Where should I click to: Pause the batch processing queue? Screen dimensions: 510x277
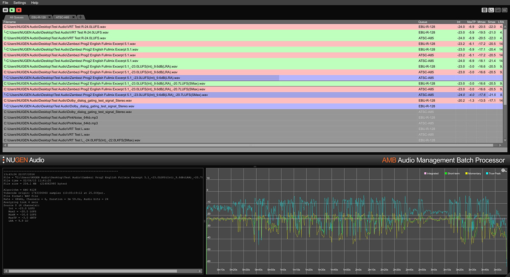point(6,10)
